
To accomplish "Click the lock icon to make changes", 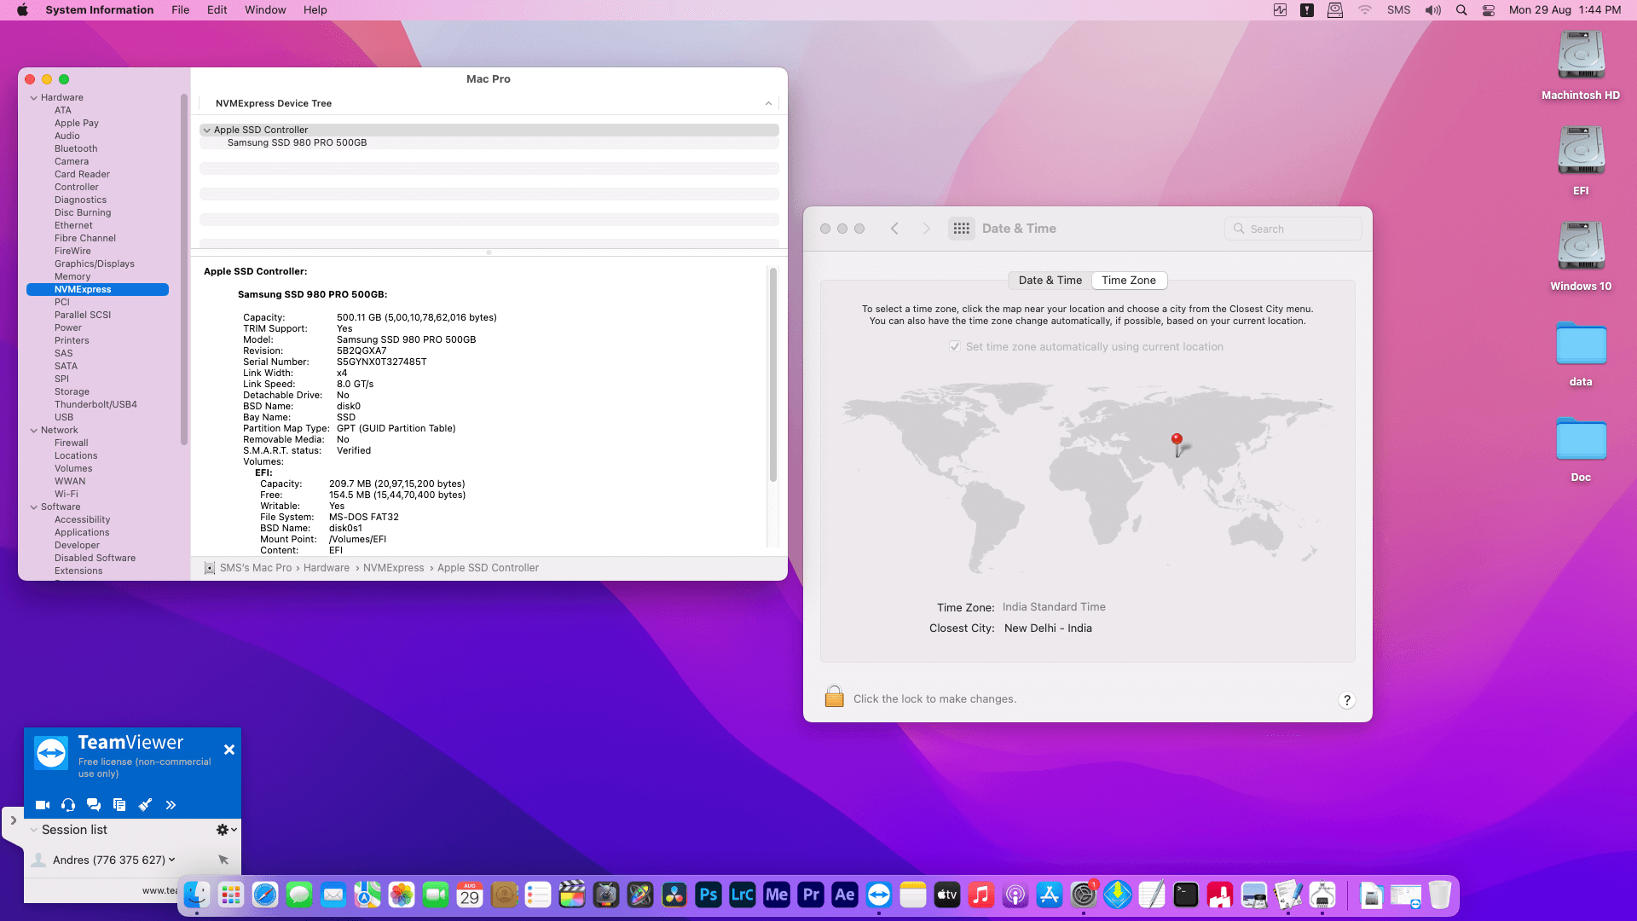I will point(834,698).
